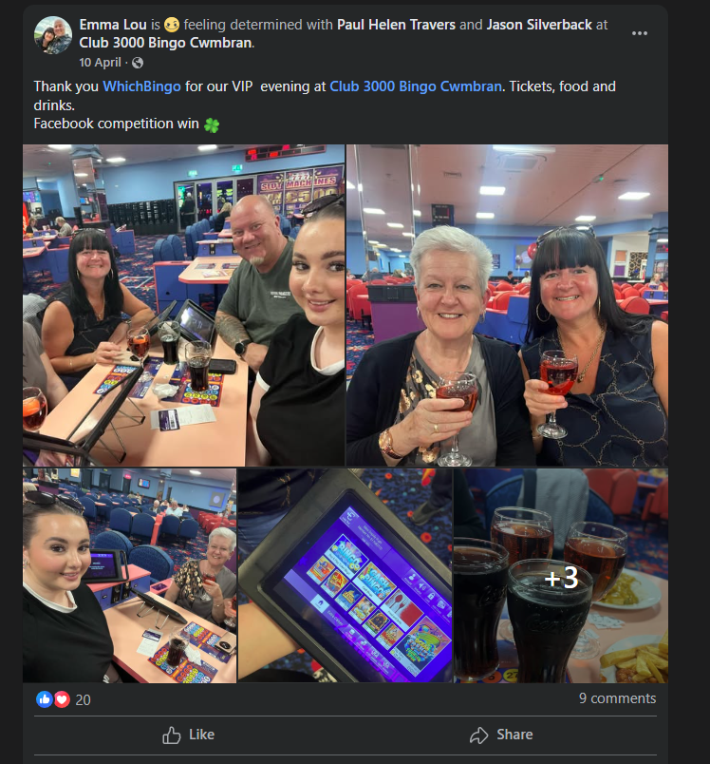Screen dimensions: 710x764
Task: Open Club 3000 Bingo Cwmbran link in post text
Action: [x=416, y=86]
